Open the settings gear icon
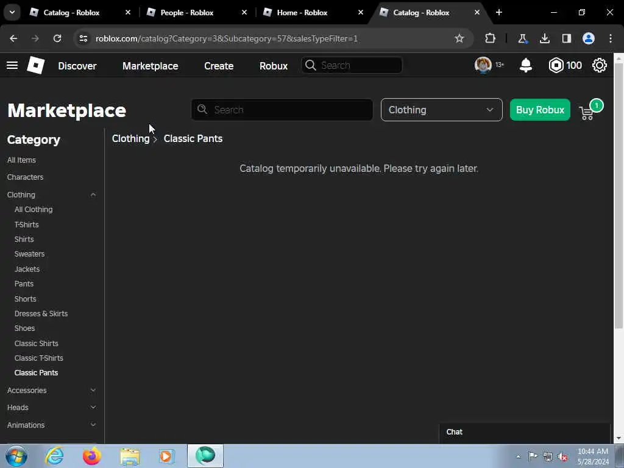Screen dimensions: 624x468 coord(600,65)
